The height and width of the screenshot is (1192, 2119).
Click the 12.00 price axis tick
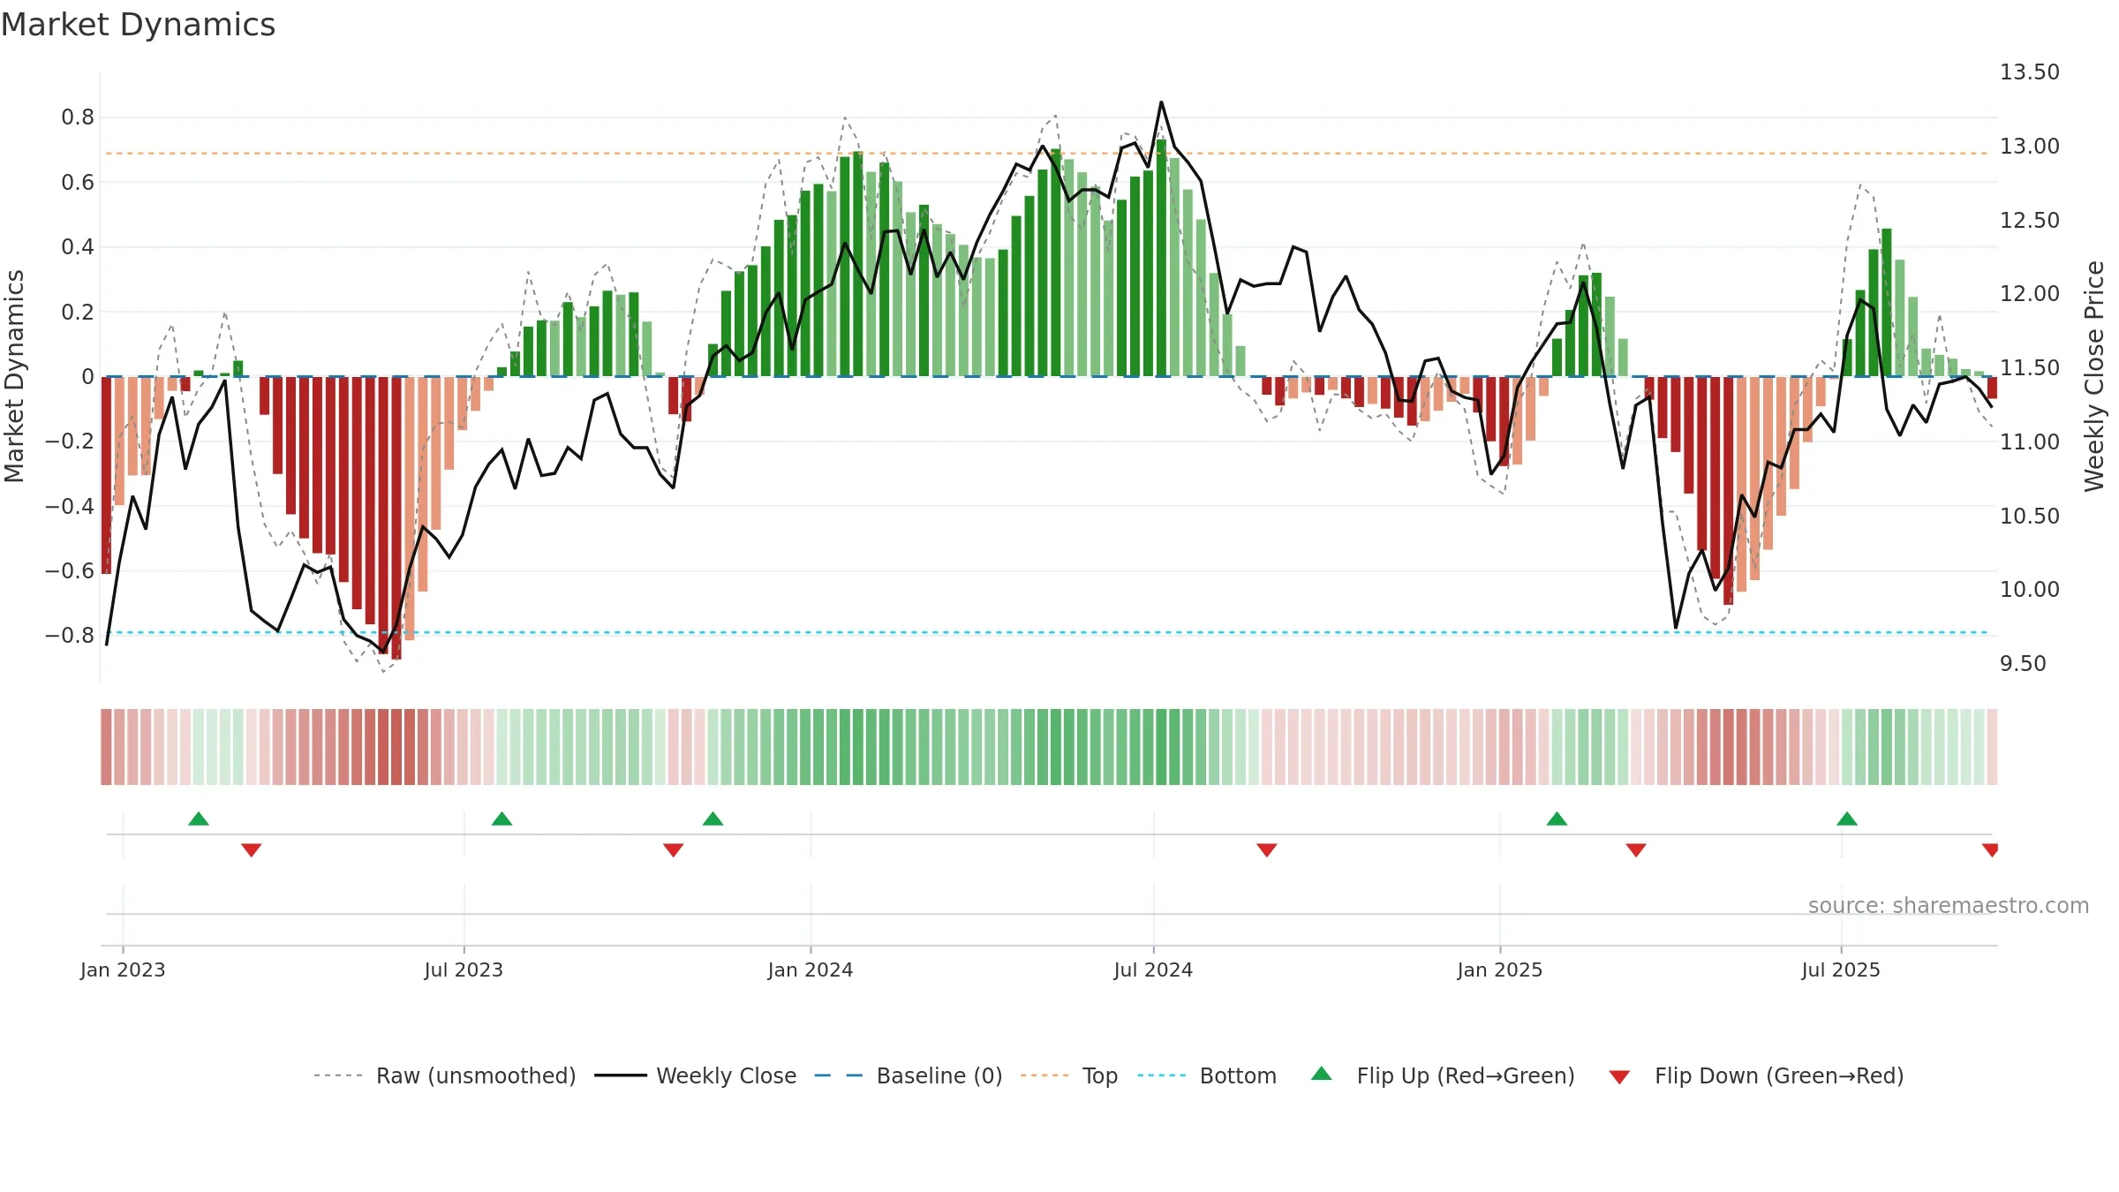pyautogui.click(x=2029, y=294)
